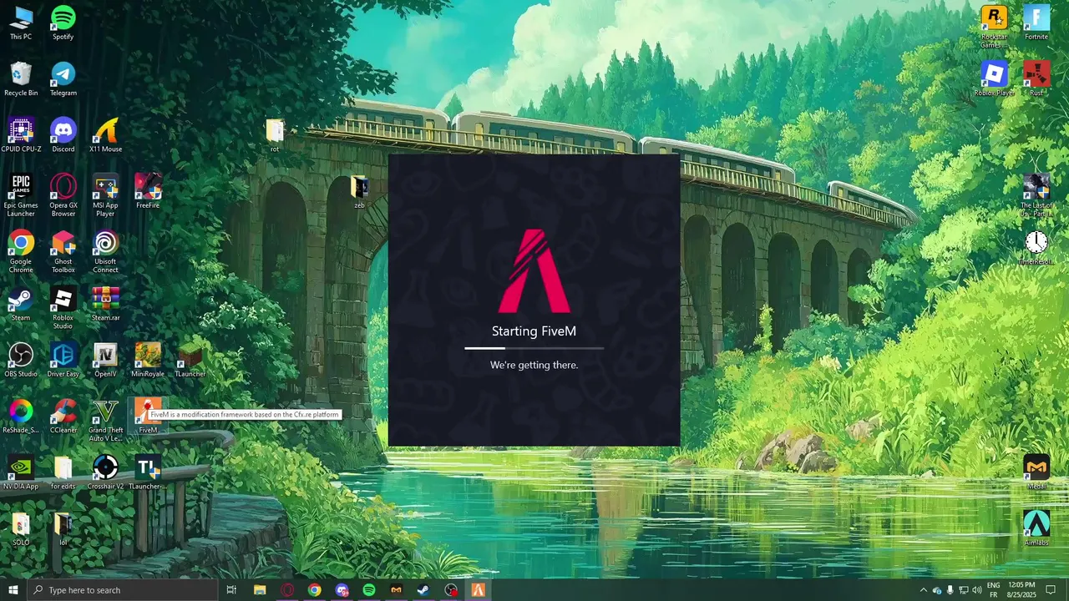Select the Driver Easy desktop icon
This screenshot has height=601, width=1069.
[x=63, y=360]
